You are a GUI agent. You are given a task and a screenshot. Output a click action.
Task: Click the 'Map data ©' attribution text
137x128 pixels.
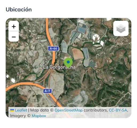(42, 110)
